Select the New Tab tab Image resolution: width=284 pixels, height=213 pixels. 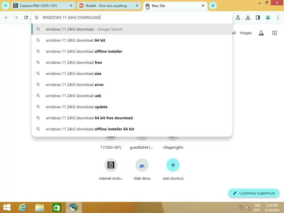(175, 6)
